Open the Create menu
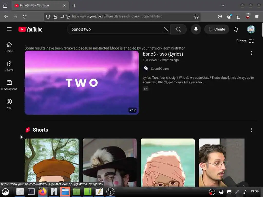The image size is (263, 197). point(216,29)
